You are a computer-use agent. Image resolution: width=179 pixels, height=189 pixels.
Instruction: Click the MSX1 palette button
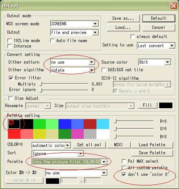(x=118, y=145)
